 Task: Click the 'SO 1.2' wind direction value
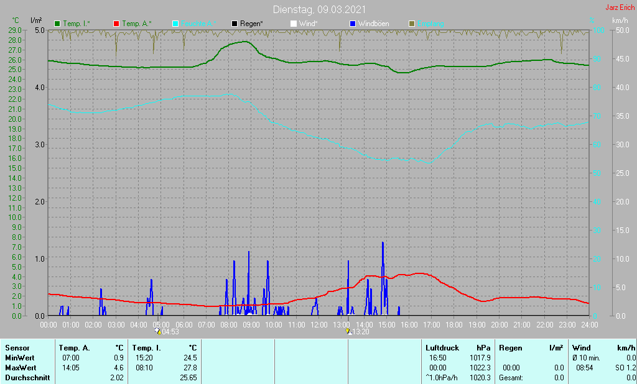click(625, 368)
